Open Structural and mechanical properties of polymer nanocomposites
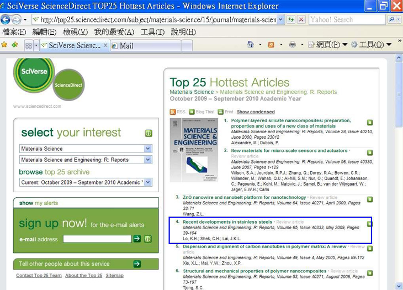This screenshot has width=403, height=290. click(x=254, y=271)
